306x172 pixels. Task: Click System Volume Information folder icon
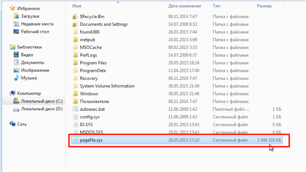click(x=75, y=86)
